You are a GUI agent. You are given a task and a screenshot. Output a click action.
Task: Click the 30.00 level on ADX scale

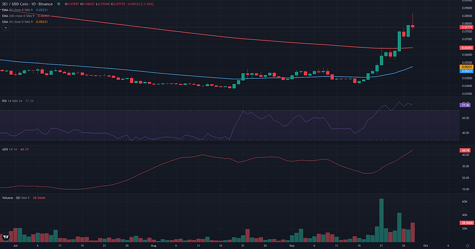coord(465,166)
